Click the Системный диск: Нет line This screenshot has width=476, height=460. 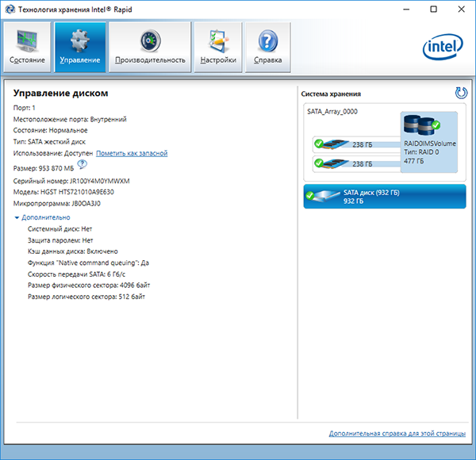[x=59, y=229]
